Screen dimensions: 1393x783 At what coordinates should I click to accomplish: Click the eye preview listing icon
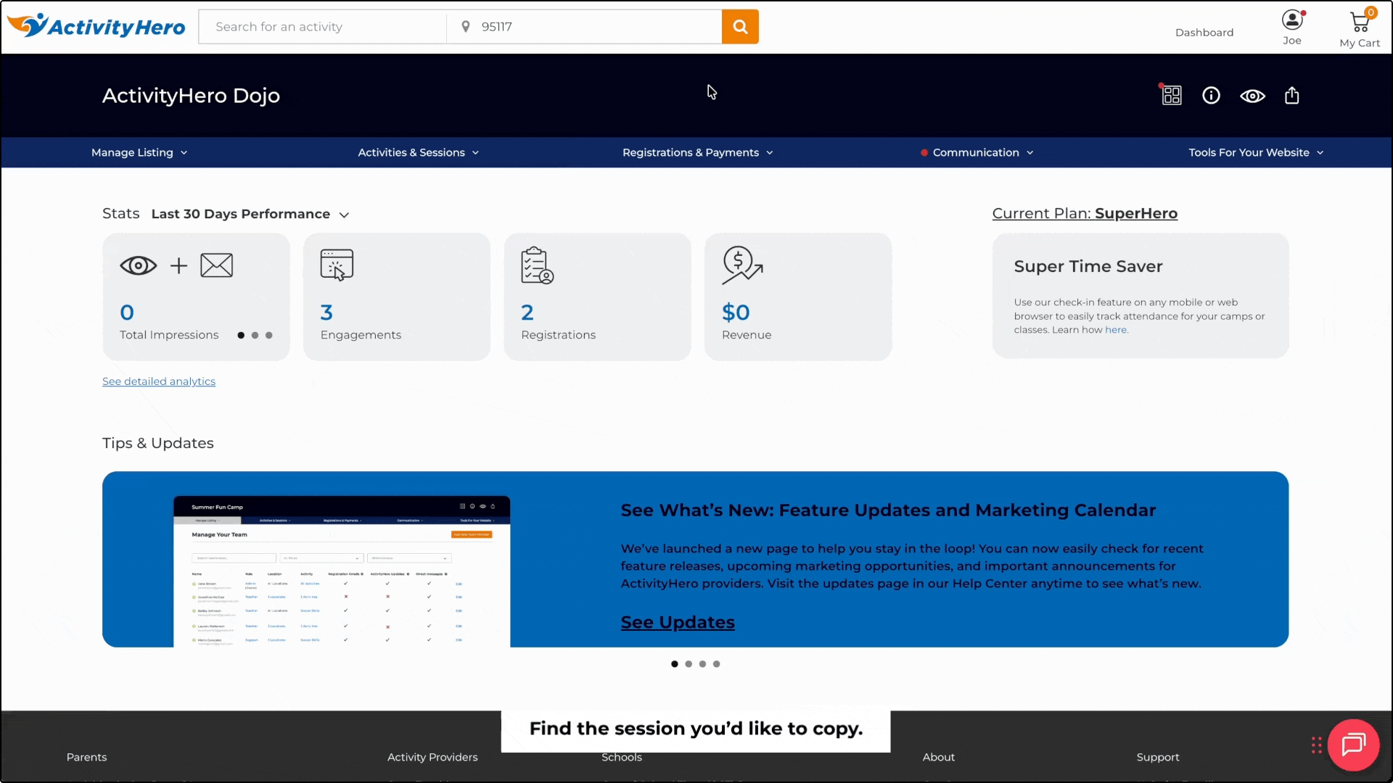[x=1252, y=96]
